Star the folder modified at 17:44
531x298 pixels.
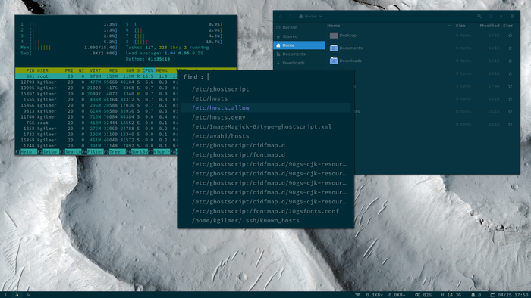coord(510,86)
